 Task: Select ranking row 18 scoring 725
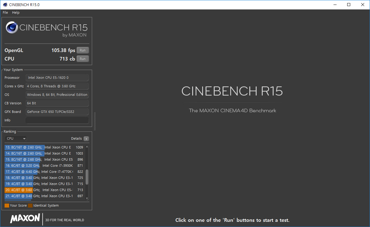pyautogui.click(x=44, y=178)
